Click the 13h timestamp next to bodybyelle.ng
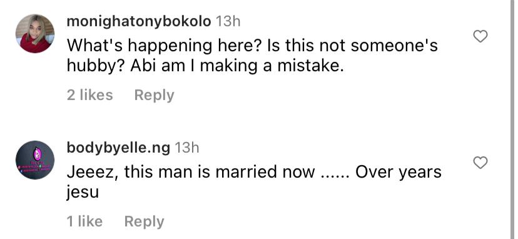The image size is (518, 239). coord(186,148)
